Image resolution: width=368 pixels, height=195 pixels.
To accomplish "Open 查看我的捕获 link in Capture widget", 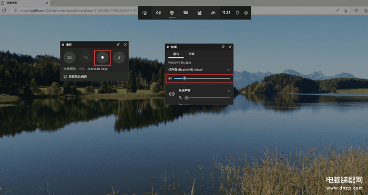I will click(x=75, y=77).
